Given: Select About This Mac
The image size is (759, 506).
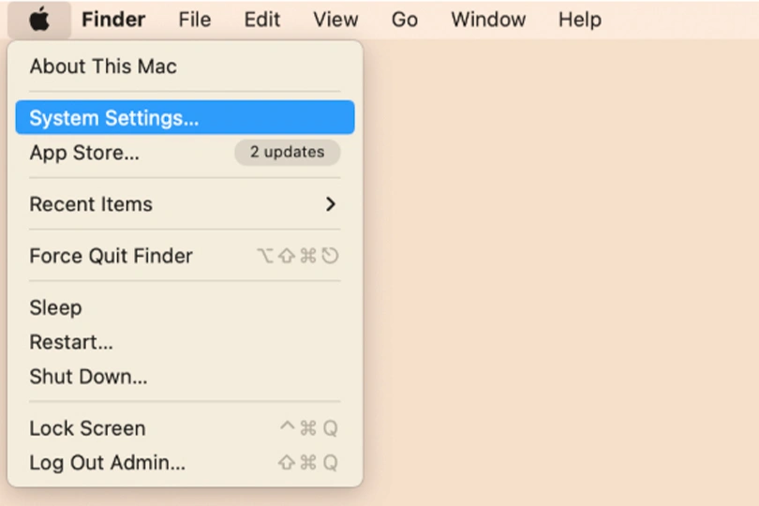Looking at the screenshot, I should pos(103,67).
